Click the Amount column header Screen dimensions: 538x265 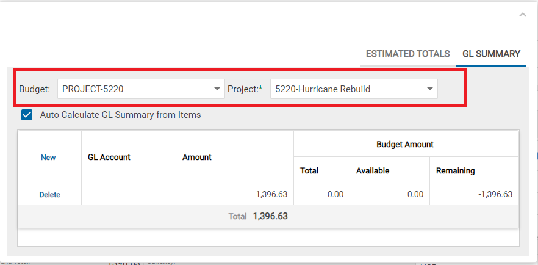tap(197, 158)
